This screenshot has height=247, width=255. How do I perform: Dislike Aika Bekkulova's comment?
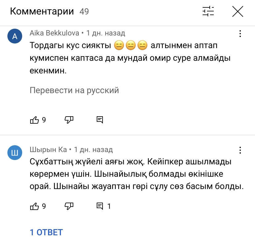(x=69, y=120)
